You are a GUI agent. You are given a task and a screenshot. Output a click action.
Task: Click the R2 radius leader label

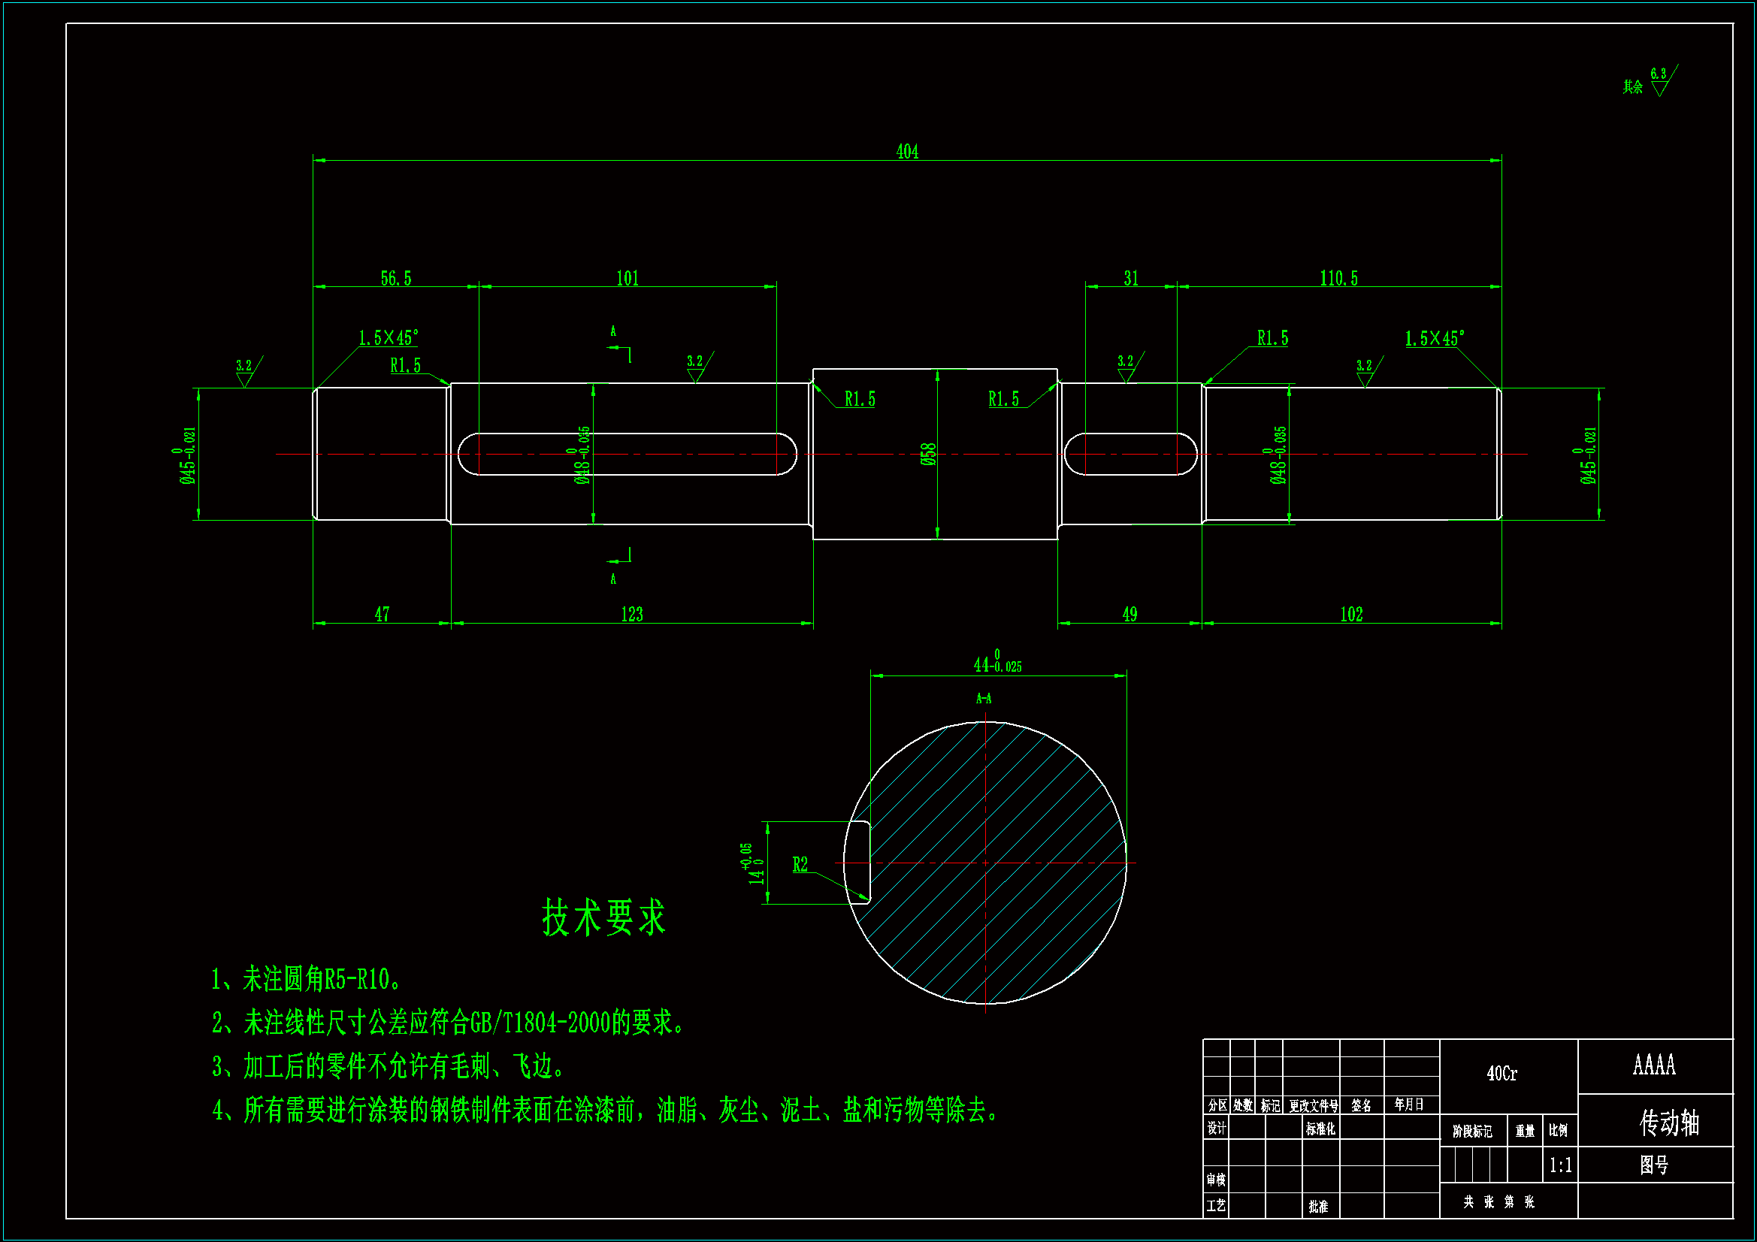click(800, 865)
